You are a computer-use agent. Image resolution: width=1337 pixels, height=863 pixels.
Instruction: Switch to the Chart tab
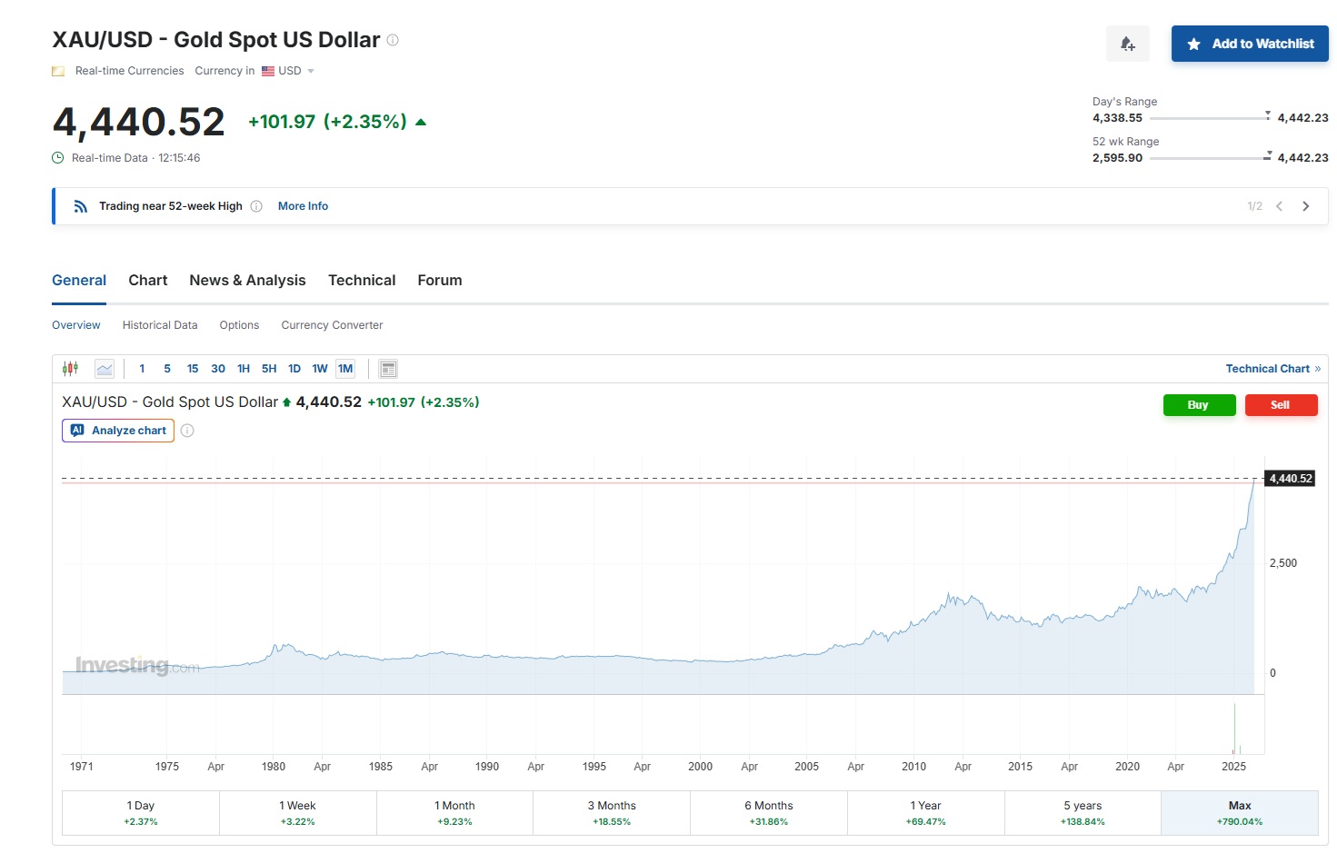(148, 281)
